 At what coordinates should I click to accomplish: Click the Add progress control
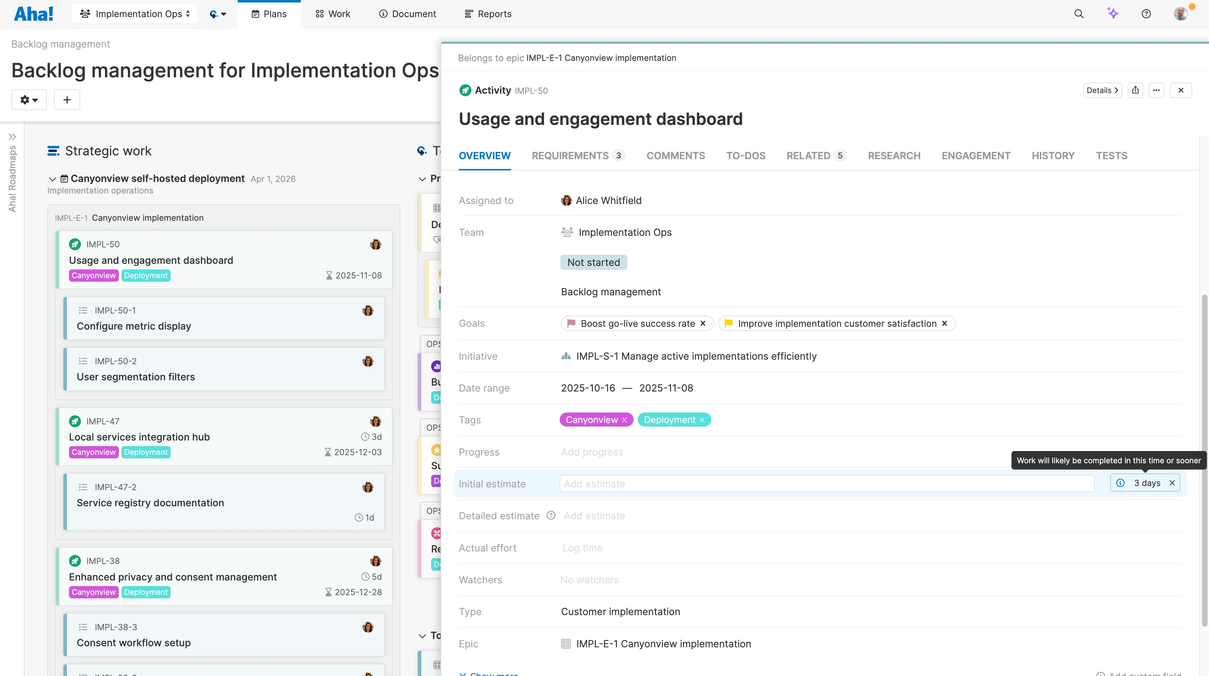592,452
